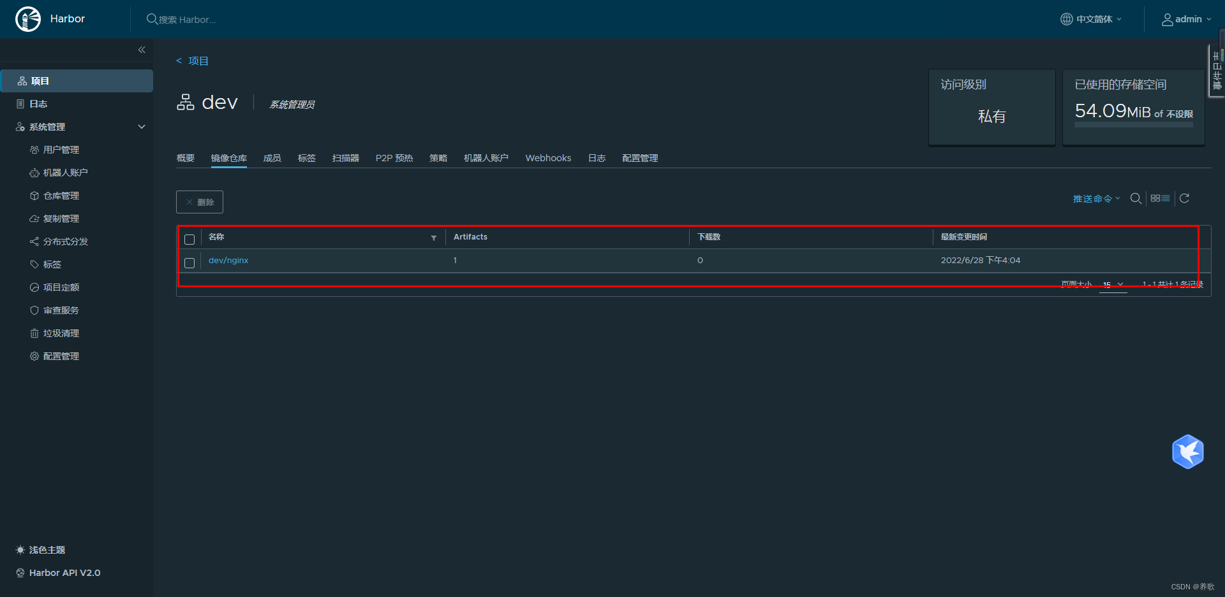This screenshot has width=1225, height=597.
Task: Click the 最新变更时间 column header
Action: pyautogui.click(x=964, y=237)
